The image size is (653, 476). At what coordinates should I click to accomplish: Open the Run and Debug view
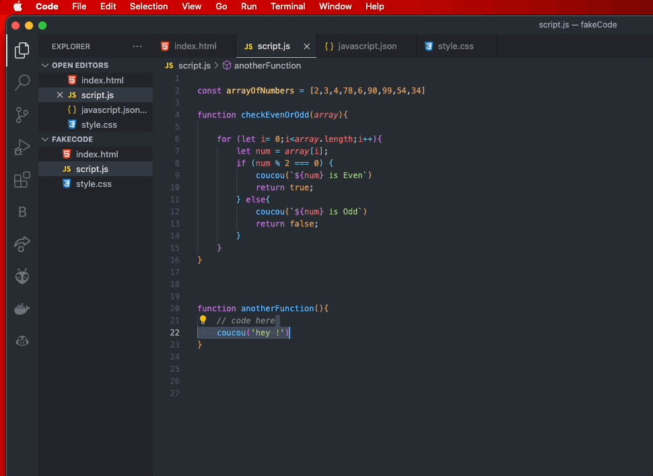tap(22, 147)
